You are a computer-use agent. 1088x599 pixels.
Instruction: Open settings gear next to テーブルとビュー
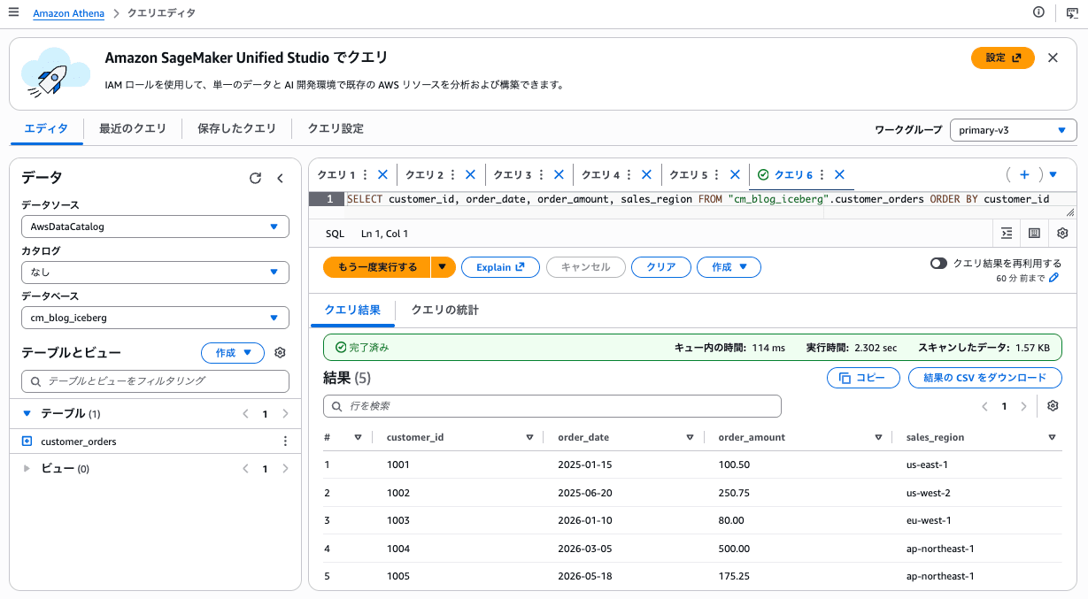[x=281, y=353]
